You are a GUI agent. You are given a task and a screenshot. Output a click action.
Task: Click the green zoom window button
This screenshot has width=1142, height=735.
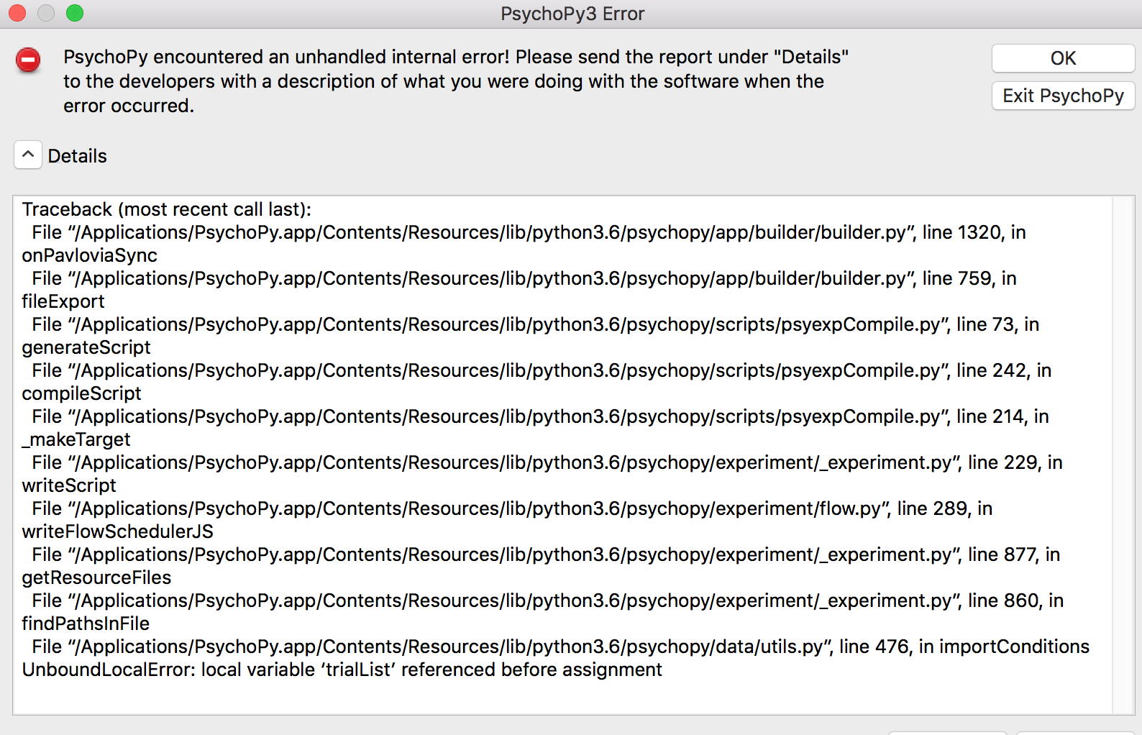[x=75, y=13]
